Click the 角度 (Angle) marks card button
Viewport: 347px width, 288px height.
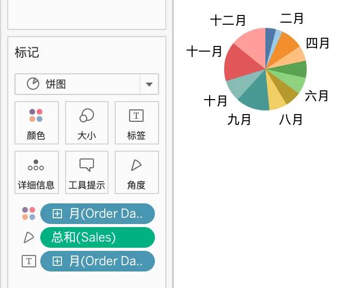(136, 172)
